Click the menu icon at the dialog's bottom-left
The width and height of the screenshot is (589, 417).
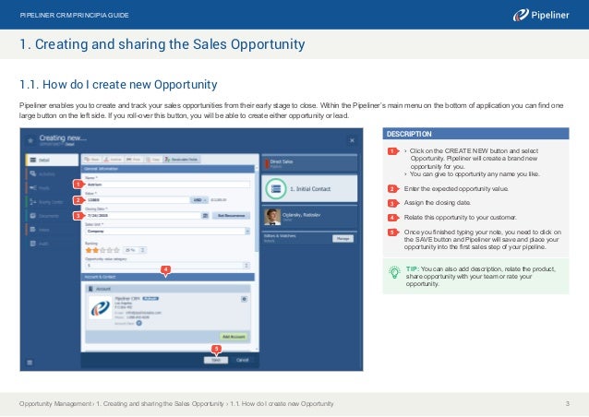point(30,363)
